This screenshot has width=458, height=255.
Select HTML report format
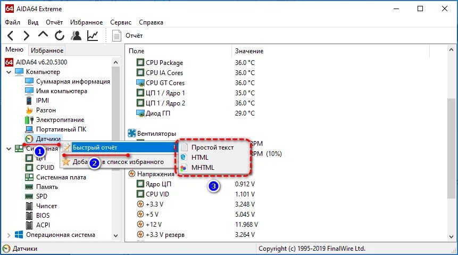200,158
